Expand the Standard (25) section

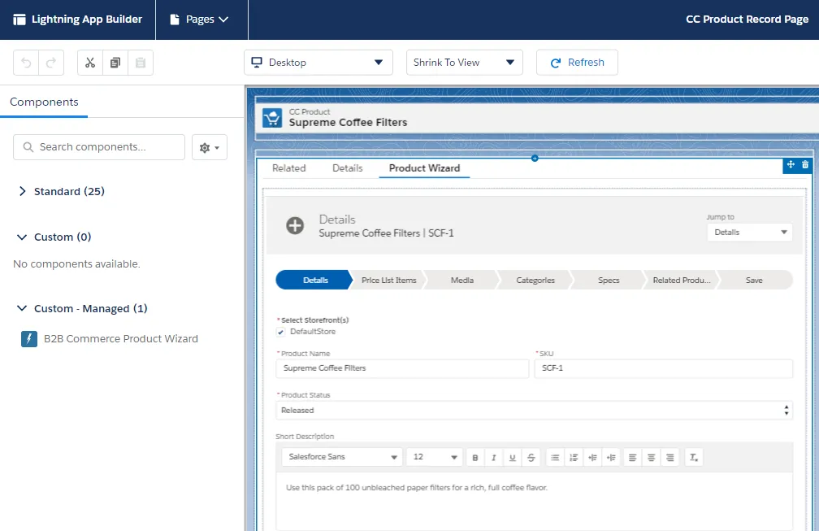click(x=22, y=191)
